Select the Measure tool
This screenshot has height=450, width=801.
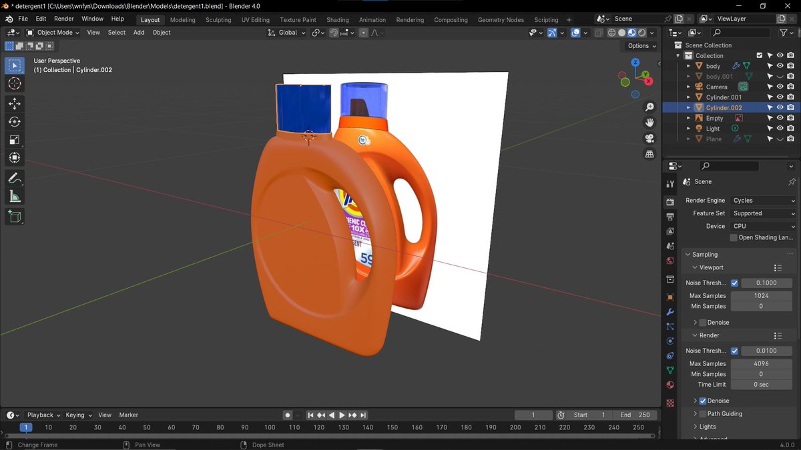pos(15,196)
